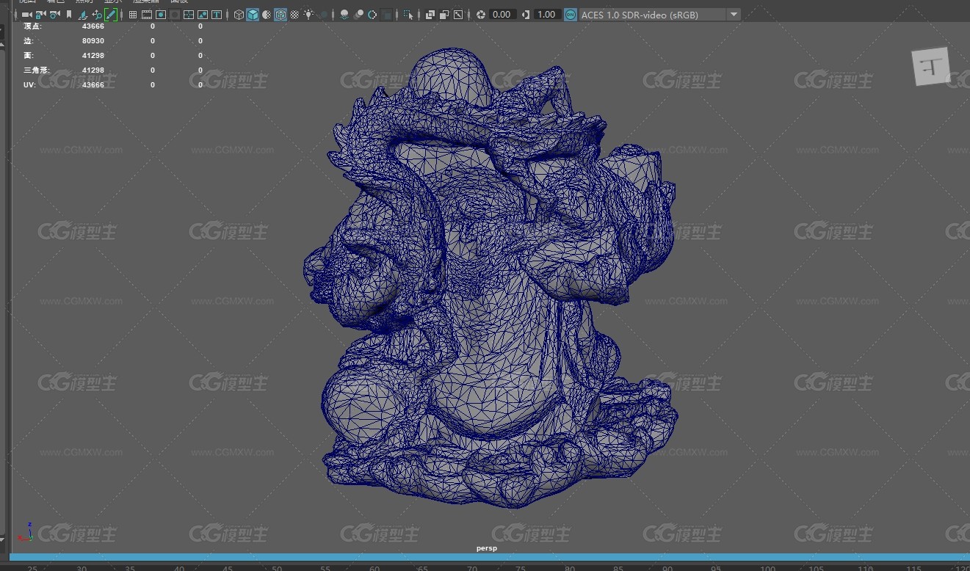Click the Depth of Field icon
The height and width of the screenshot is (571, 970).
pyautogui.click(x=386, y=15)
